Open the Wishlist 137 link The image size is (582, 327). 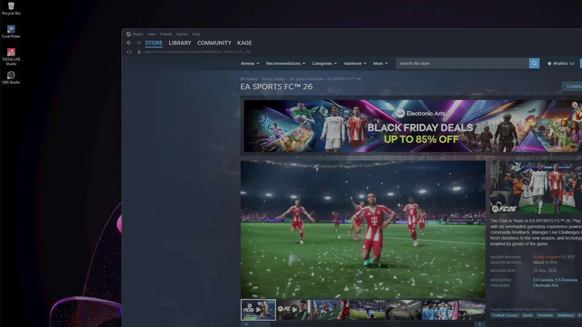click(561, 64)
